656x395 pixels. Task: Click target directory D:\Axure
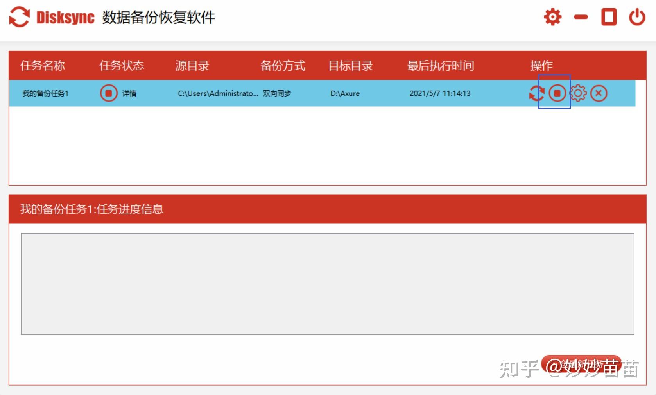345,93
